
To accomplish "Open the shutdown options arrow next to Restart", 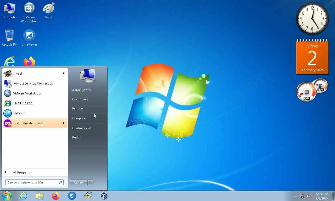I will pyautogui.click(x=90, y=182).
